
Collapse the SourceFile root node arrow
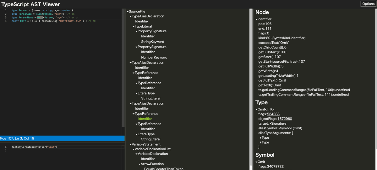click(x=128, y=11)
